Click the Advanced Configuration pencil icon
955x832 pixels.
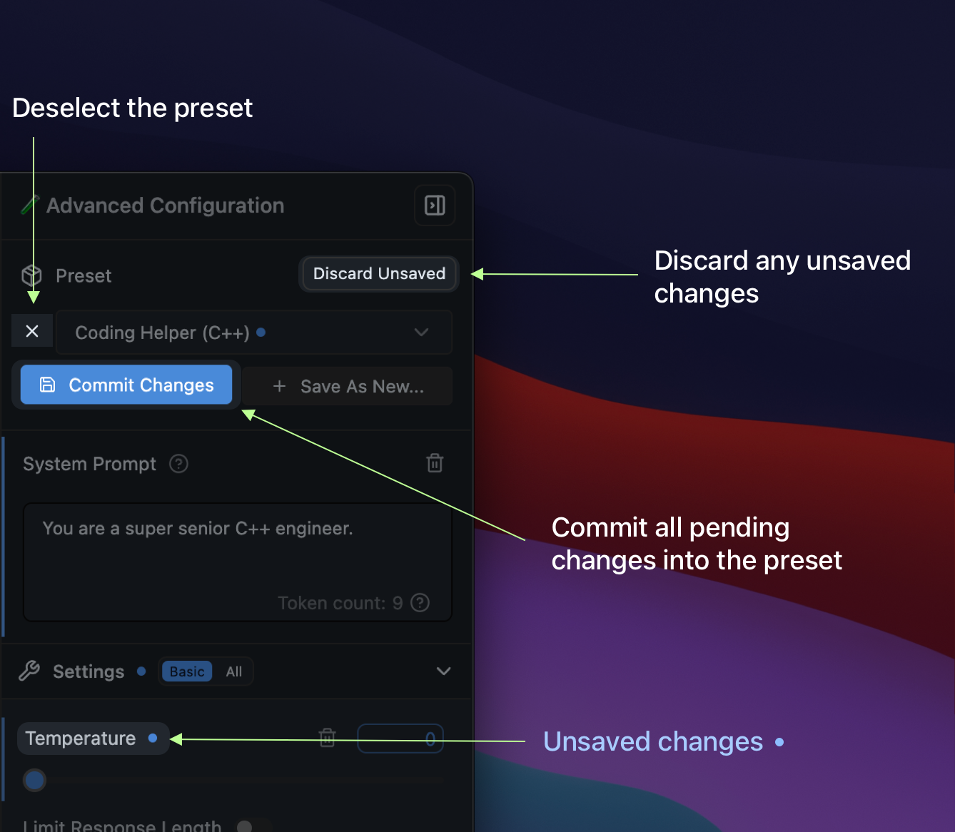pos(29,206)
